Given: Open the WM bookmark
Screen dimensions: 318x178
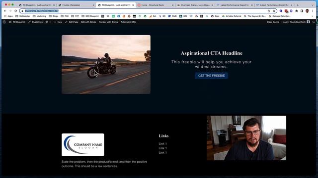Looking at the screenshot, I should tap(183, 16).
